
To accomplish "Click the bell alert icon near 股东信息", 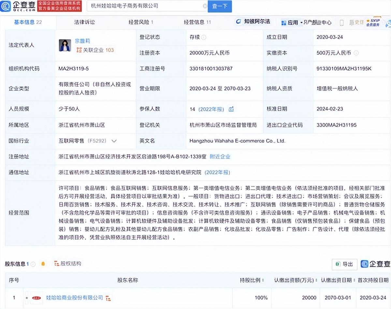I will 43,264.
